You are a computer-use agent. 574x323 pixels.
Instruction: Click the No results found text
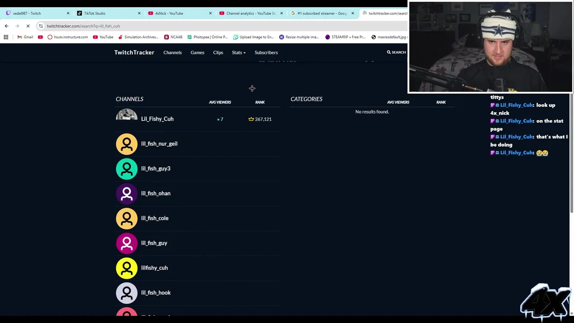372,112
